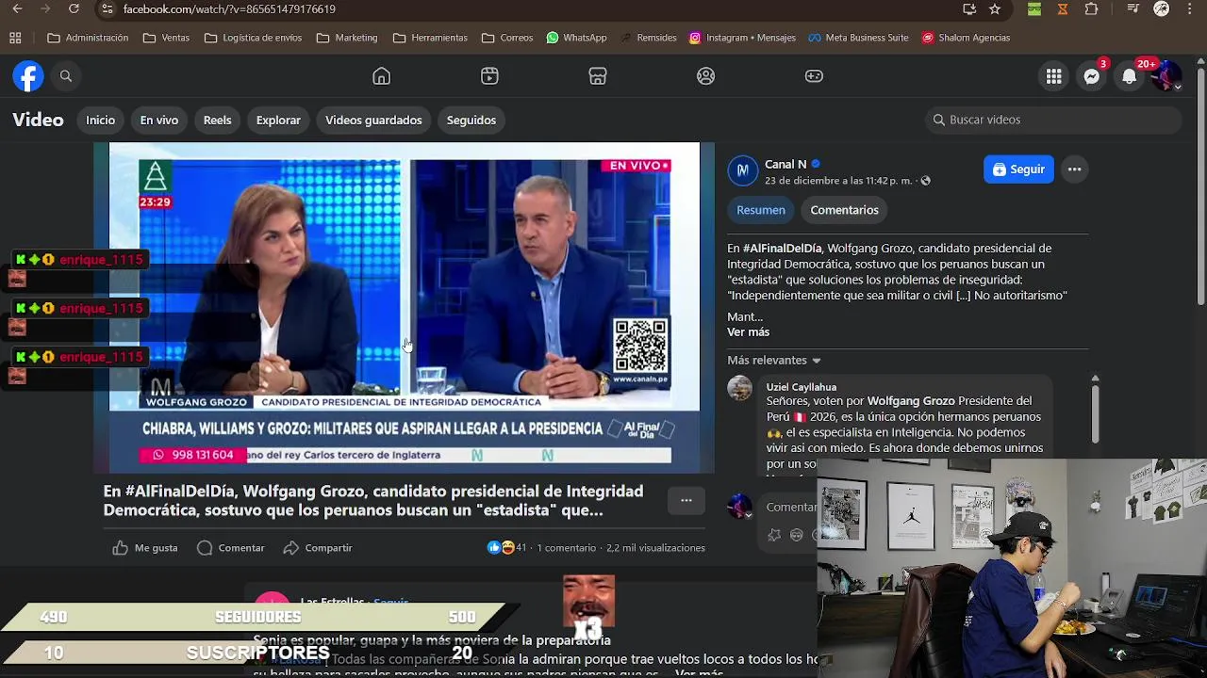The image size is (1207, 678).
Task: Open Messenger chats icon
Action: click(1092, 76)
